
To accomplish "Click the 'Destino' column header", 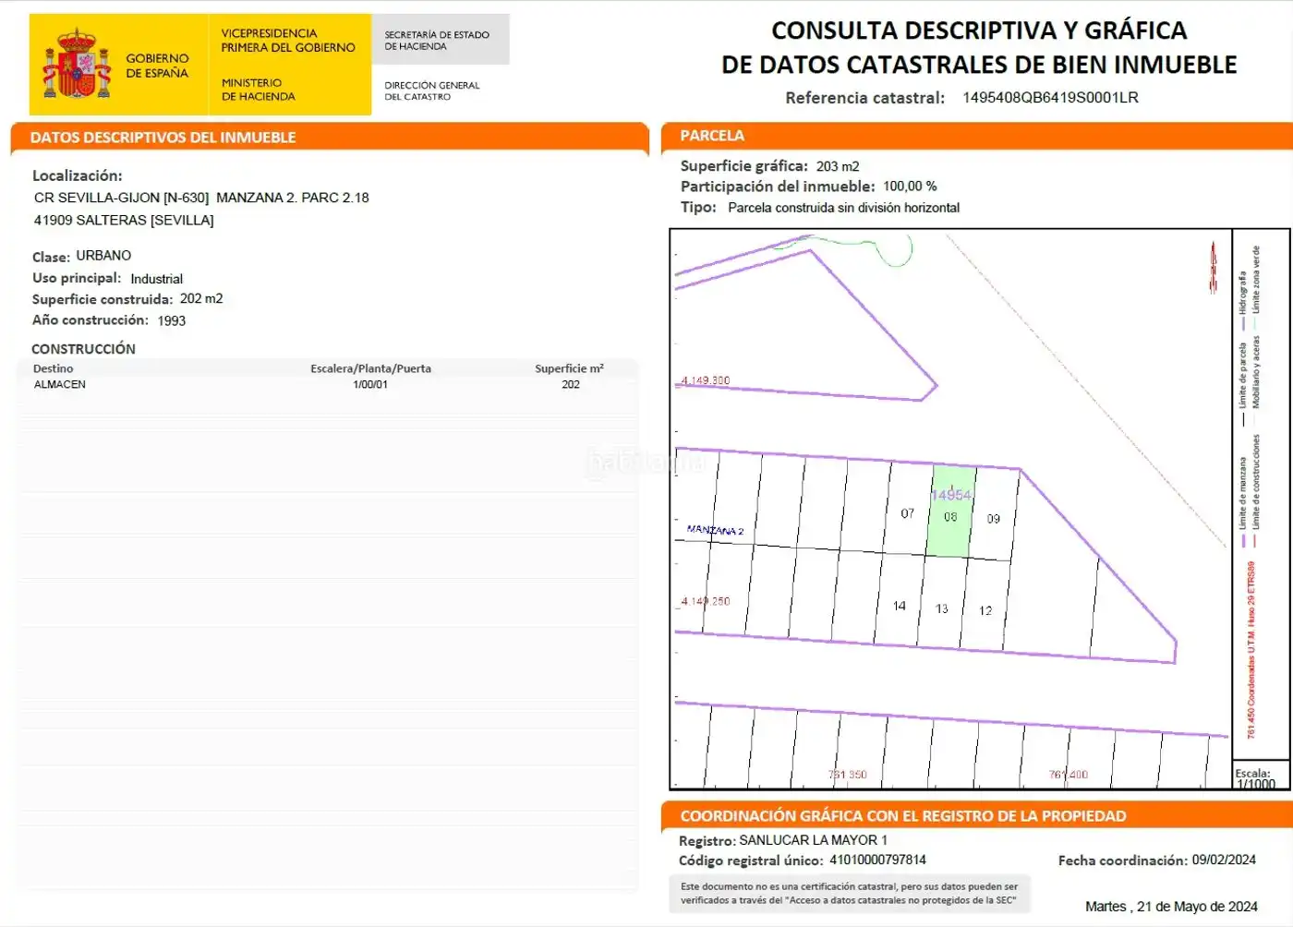I will (54, 368).
